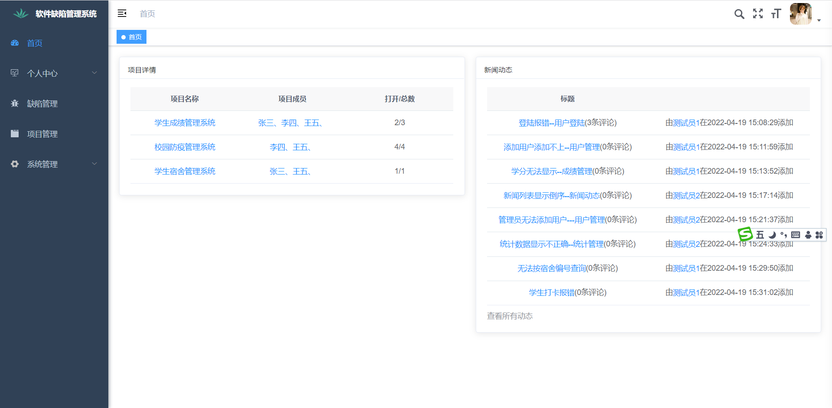Click the green leaf logo icon
This screenshot has width=832, height=408.
point(20,14)
